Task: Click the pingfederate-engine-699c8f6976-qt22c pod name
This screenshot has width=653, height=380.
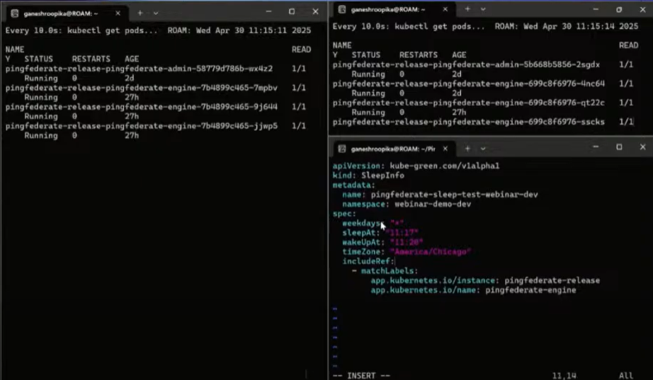Action: pyautogui.click(x=468, y=103)
